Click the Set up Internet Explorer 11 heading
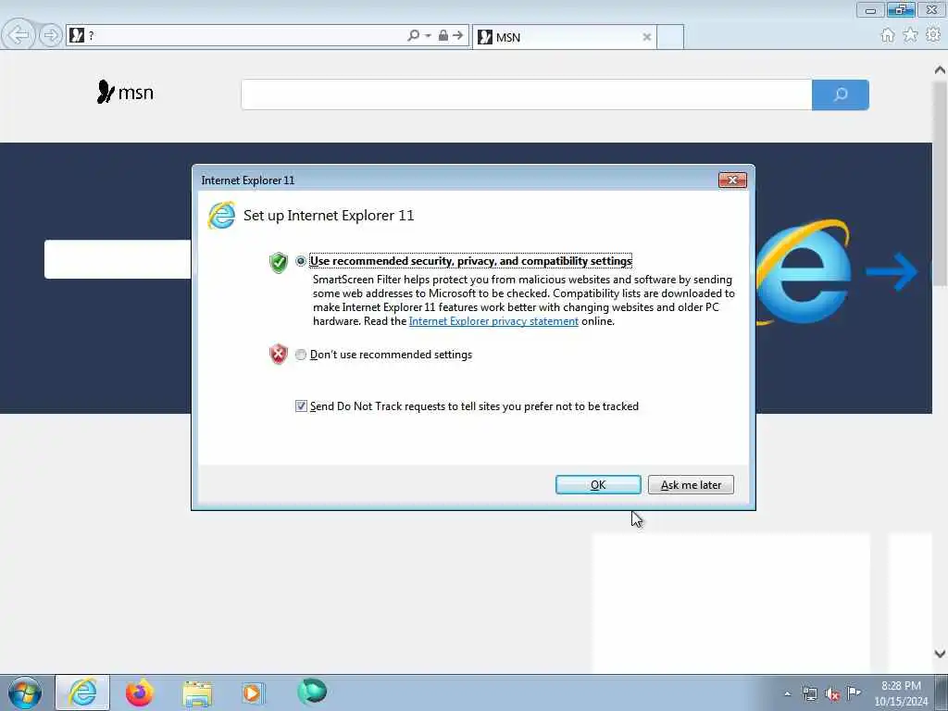This screenshot has width=948, height=711. [329, 216]
